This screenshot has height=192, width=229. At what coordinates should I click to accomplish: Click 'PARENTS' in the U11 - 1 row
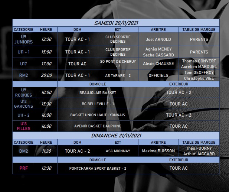(x=199, y=52)
